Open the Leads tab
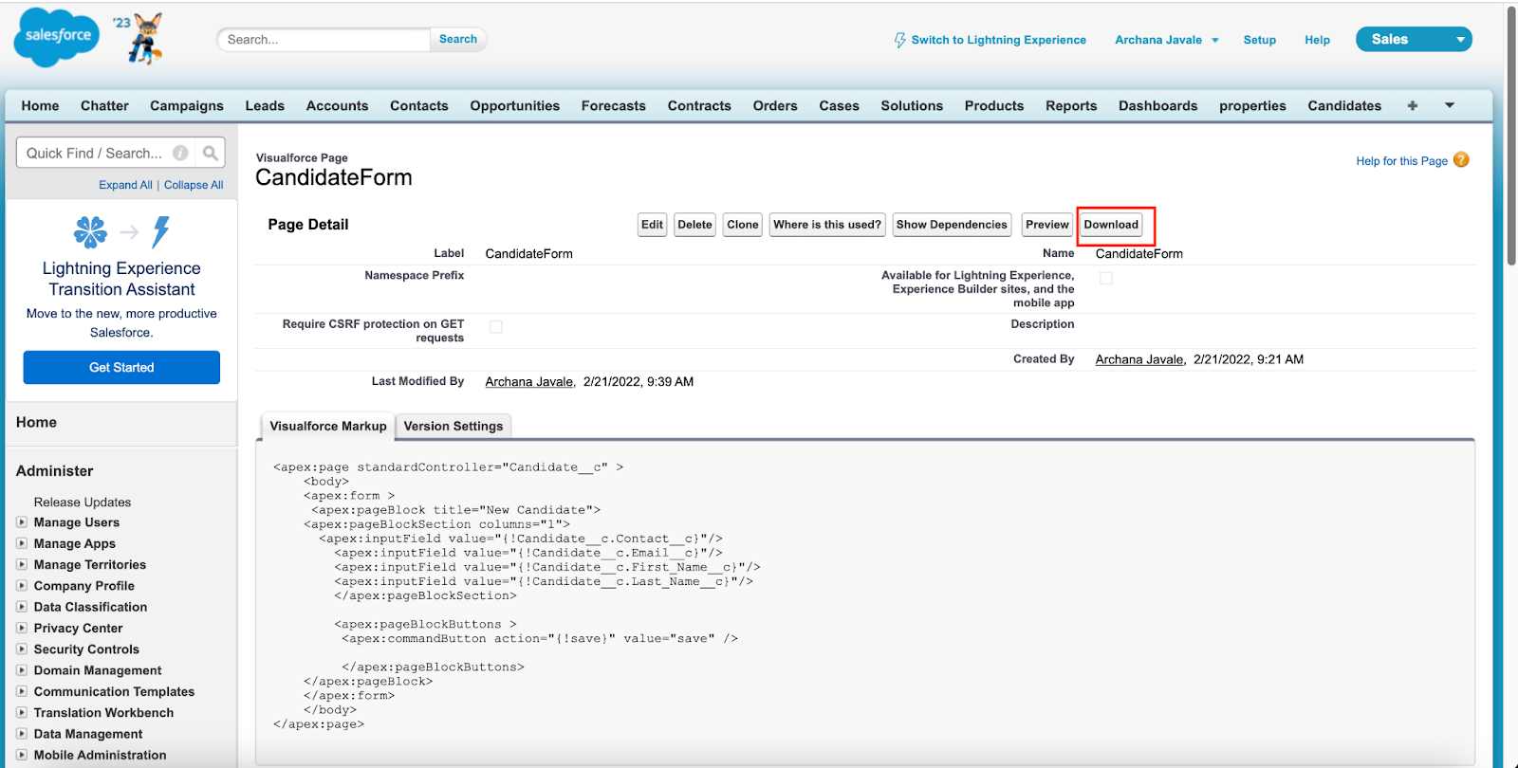Screen dimensions: 1518x768 [x=265, y=106]
